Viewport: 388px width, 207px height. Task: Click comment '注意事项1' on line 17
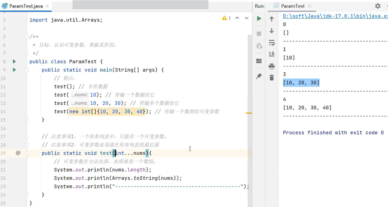click(x=63, y=137)
